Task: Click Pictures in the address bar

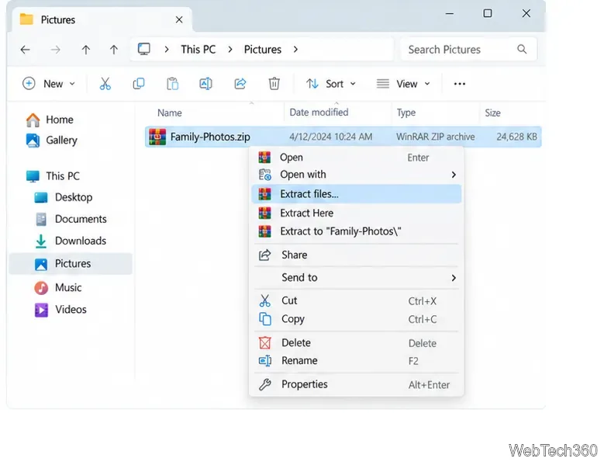Action: point(263,50)
